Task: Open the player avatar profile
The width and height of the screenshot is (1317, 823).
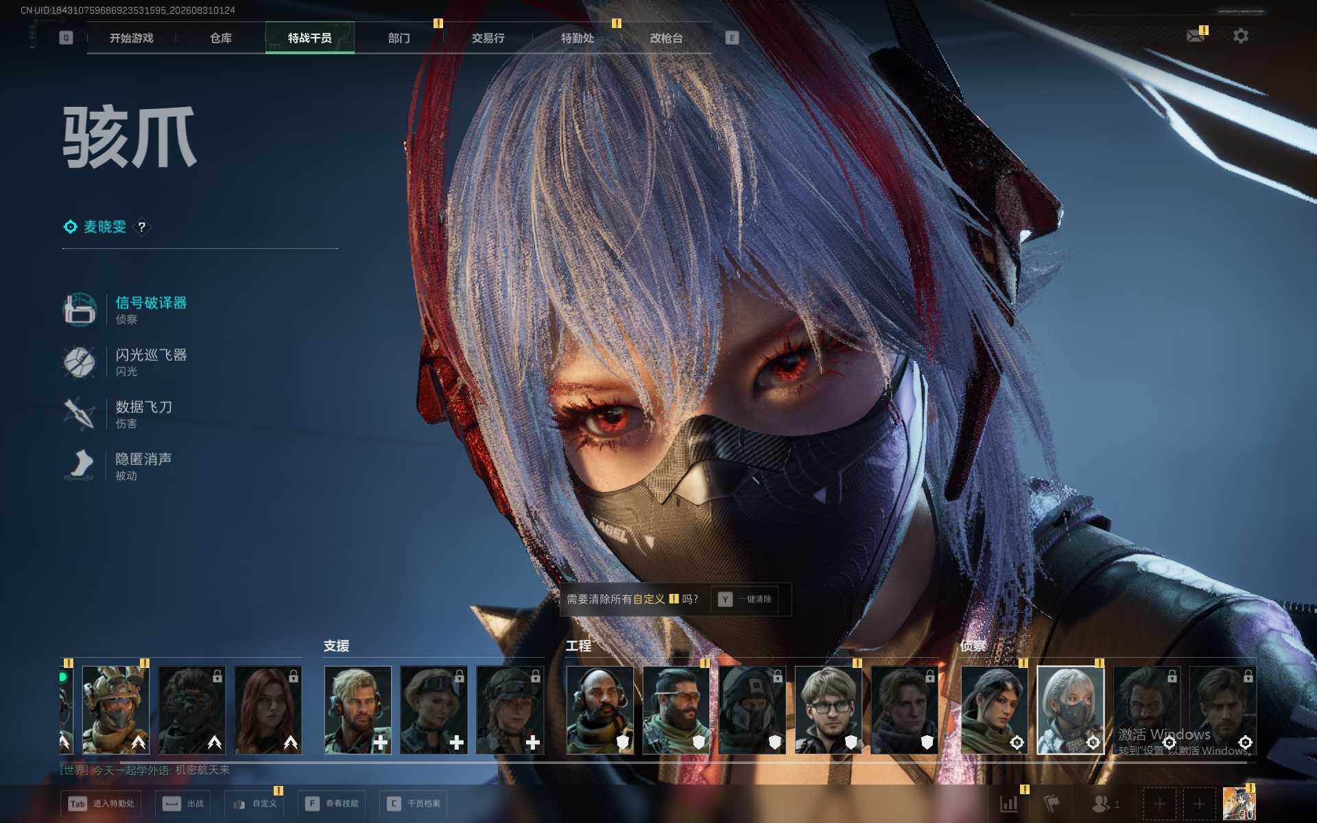Action: [1239, 804]
